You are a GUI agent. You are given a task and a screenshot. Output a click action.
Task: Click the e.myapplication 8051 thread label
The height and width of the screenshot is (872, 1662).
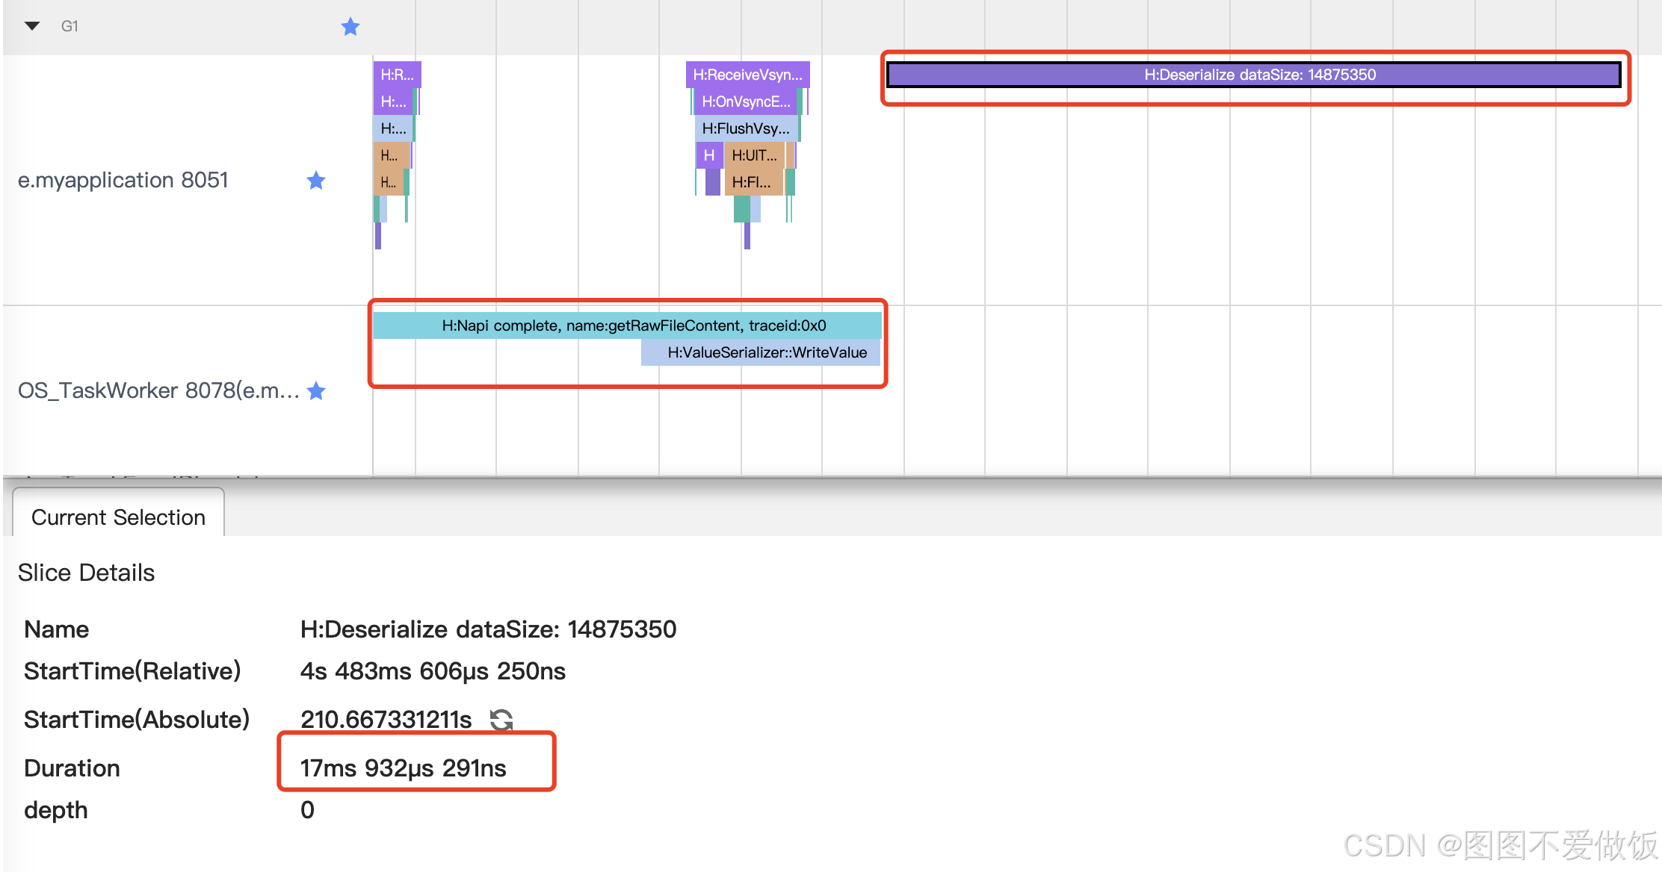click(123, 181)
